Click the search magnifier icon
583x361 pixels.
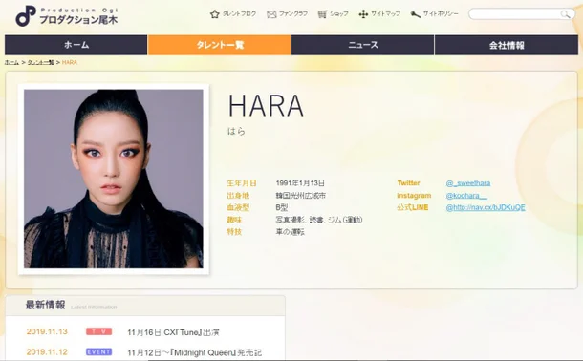[565, 14]
